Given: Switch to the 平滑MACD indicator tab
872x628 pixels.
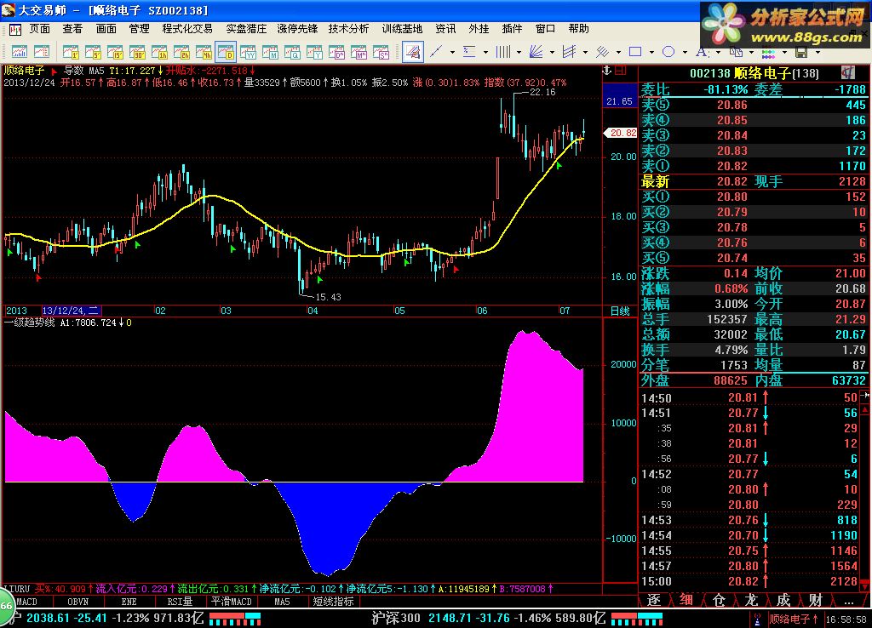Looking at the screenshot, I should coord(232,602).
